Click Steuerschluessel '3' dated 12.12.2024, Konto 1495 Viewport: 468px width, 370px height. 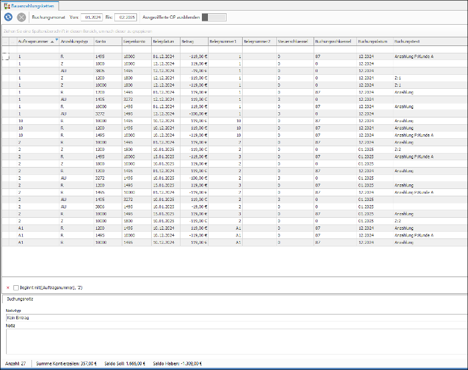(x=279, y=100)
